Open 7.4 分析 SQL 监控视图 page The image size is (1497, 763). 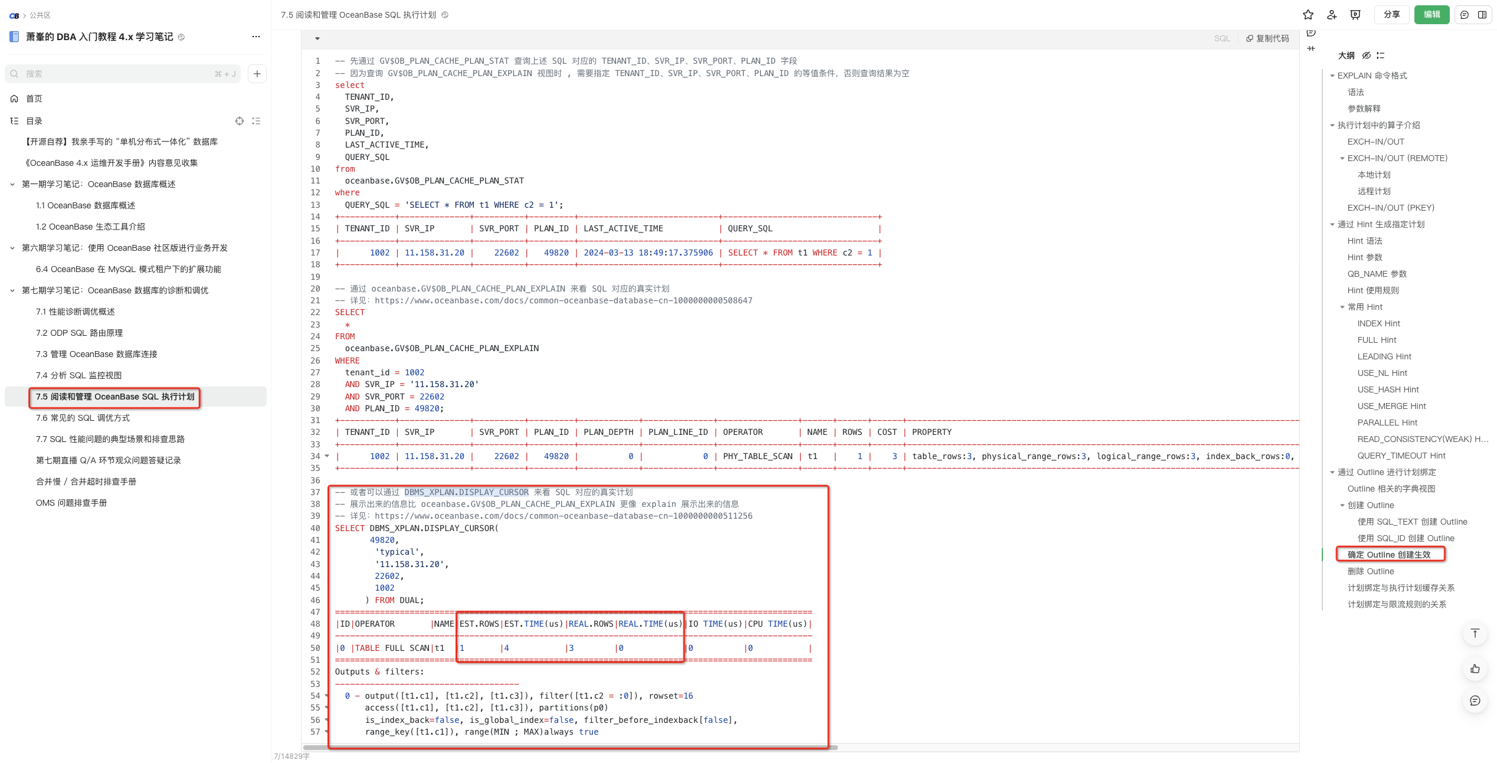point(78,375)
